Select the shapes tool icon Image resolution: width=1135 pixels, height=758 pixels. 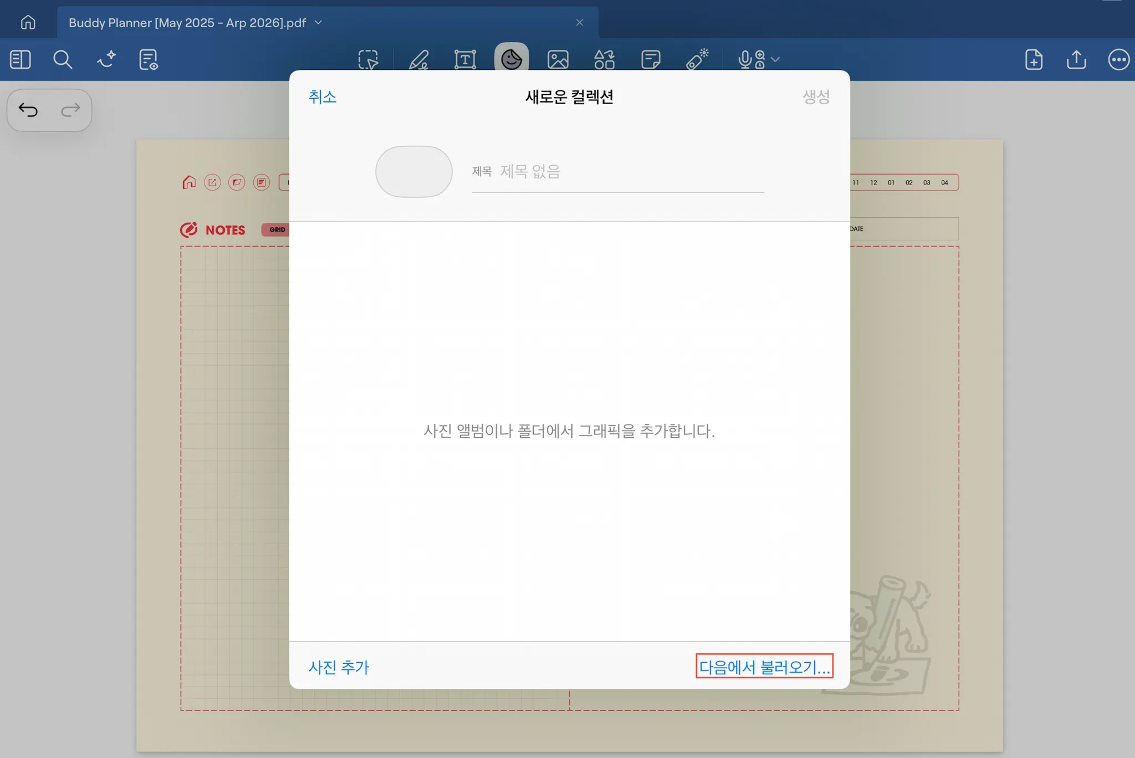(x=604, y=59)
